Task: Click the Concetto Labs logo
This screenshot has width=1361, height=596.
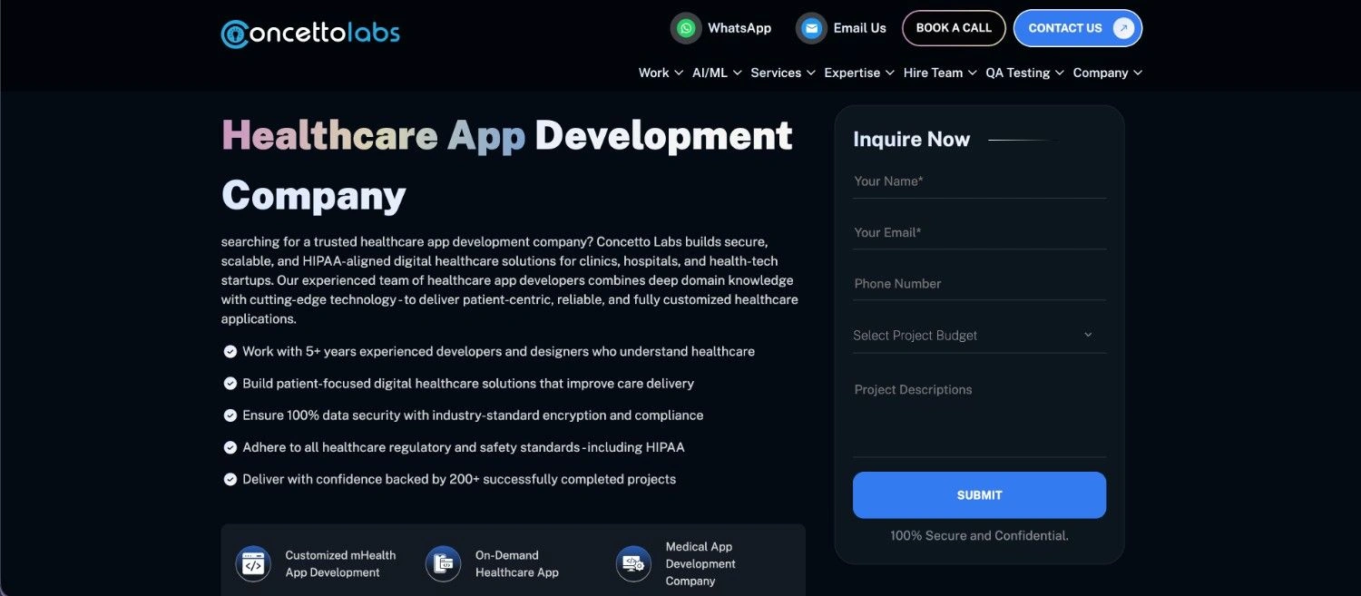Action: (310, 34)
